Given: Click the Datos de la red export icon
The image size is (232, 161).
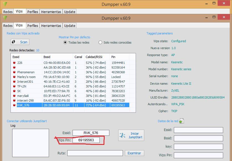Looking at the screenshot, I should click(181, 121).
